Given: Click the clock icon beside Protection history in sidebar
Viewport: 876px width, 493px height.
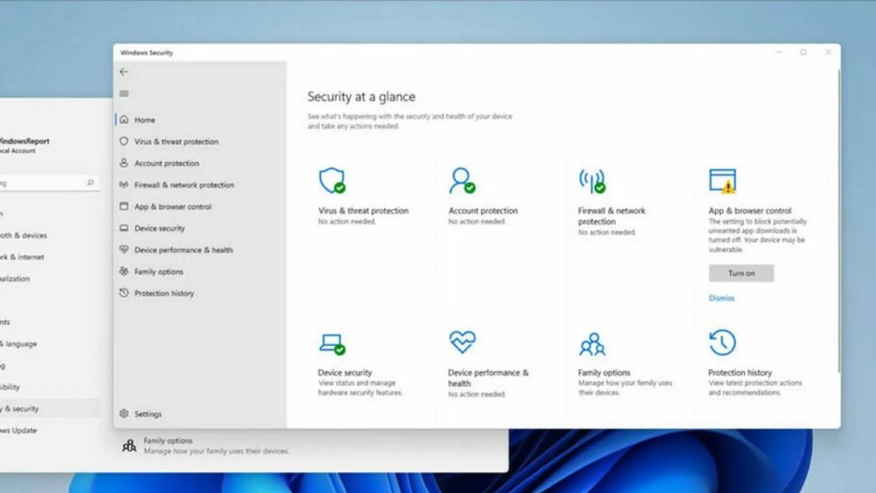Looking at the screenshot, I should coord(123,293).
